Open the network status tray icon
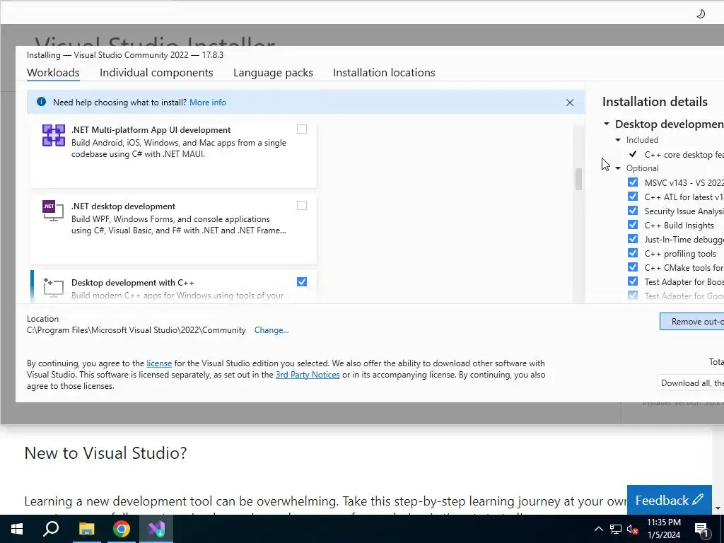Viewport: 724px width, 543px height. point(616,529)
